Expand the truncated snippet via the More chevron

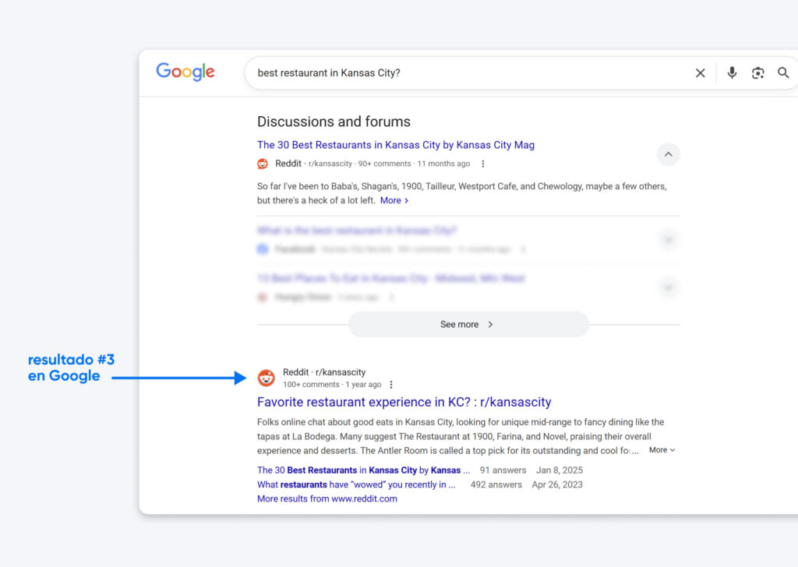[x=661, y=449]
